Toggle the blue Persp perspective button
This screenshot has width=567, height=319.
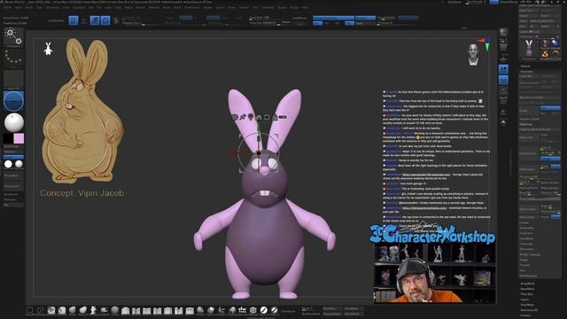503,69
